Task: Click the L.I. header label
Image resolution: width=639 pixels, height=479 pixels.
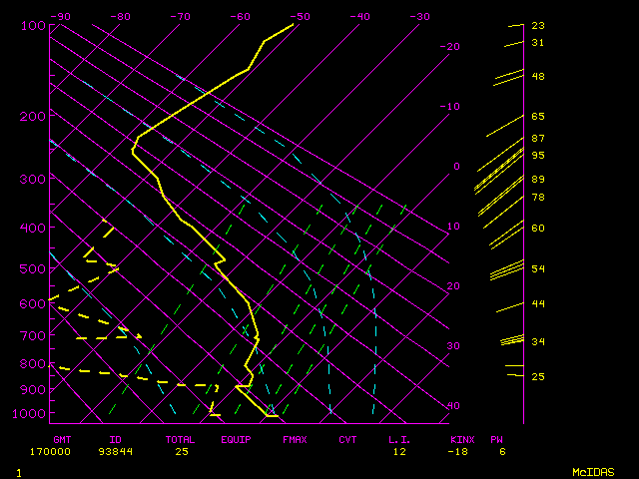Action: click(x=399, y=439)
